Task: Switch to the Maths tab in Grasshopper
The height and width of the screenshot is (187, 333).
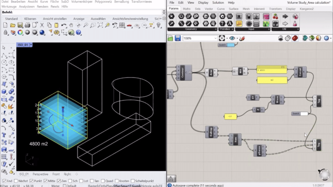Action: 187,9
